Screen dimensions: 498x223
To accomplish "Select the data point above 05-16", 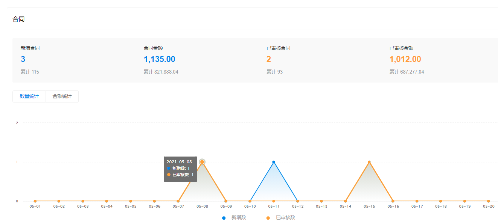I will point(393,201).
